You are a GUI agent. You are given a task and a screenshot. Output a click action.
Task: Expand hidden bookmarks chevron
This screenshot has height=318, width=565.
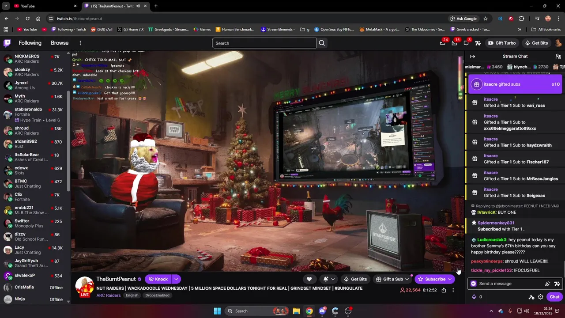[x=520, y=30]
